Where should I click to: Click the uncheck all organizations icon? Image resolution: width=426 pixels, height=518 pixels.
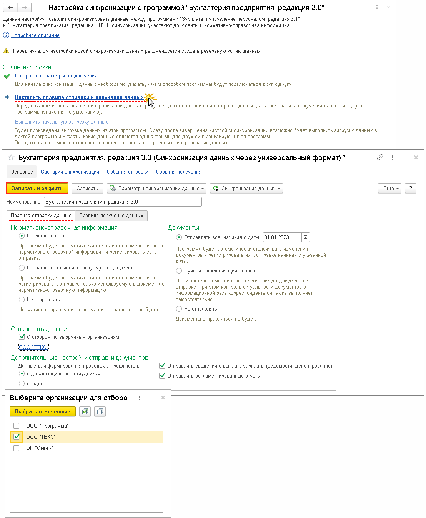tap(100, 411)
